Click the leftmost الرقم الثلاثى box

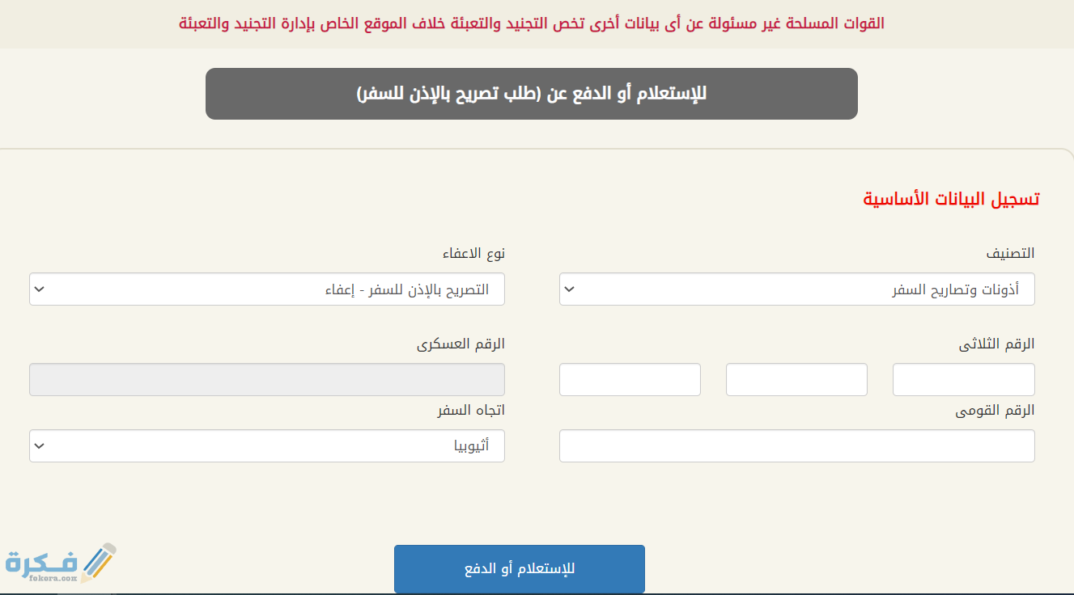click(630, 380)
